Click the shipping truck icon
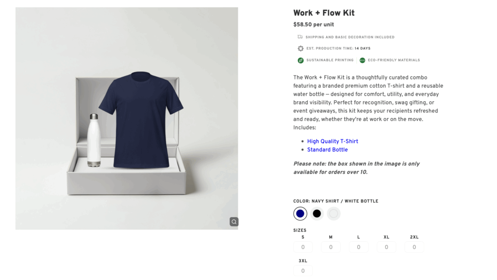 click(x=300, y=37)
